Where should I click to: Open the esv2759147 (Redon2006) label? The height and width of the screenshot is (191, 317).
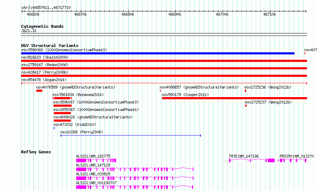tap(45, 65)
